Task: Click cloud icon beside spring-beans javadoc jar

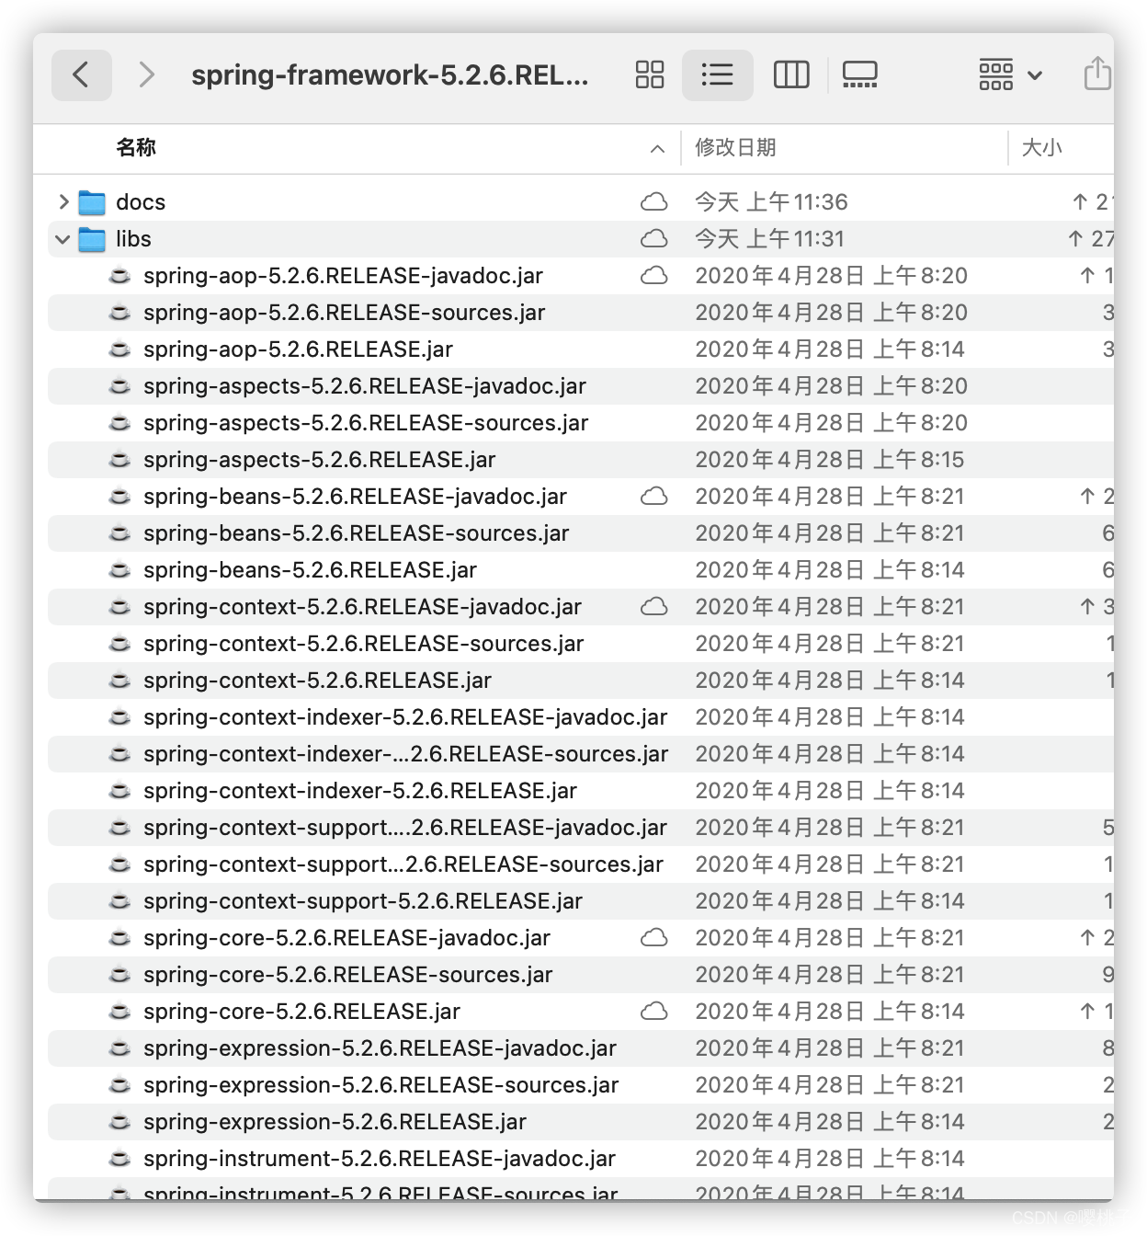Action: [x=653, y=496]
